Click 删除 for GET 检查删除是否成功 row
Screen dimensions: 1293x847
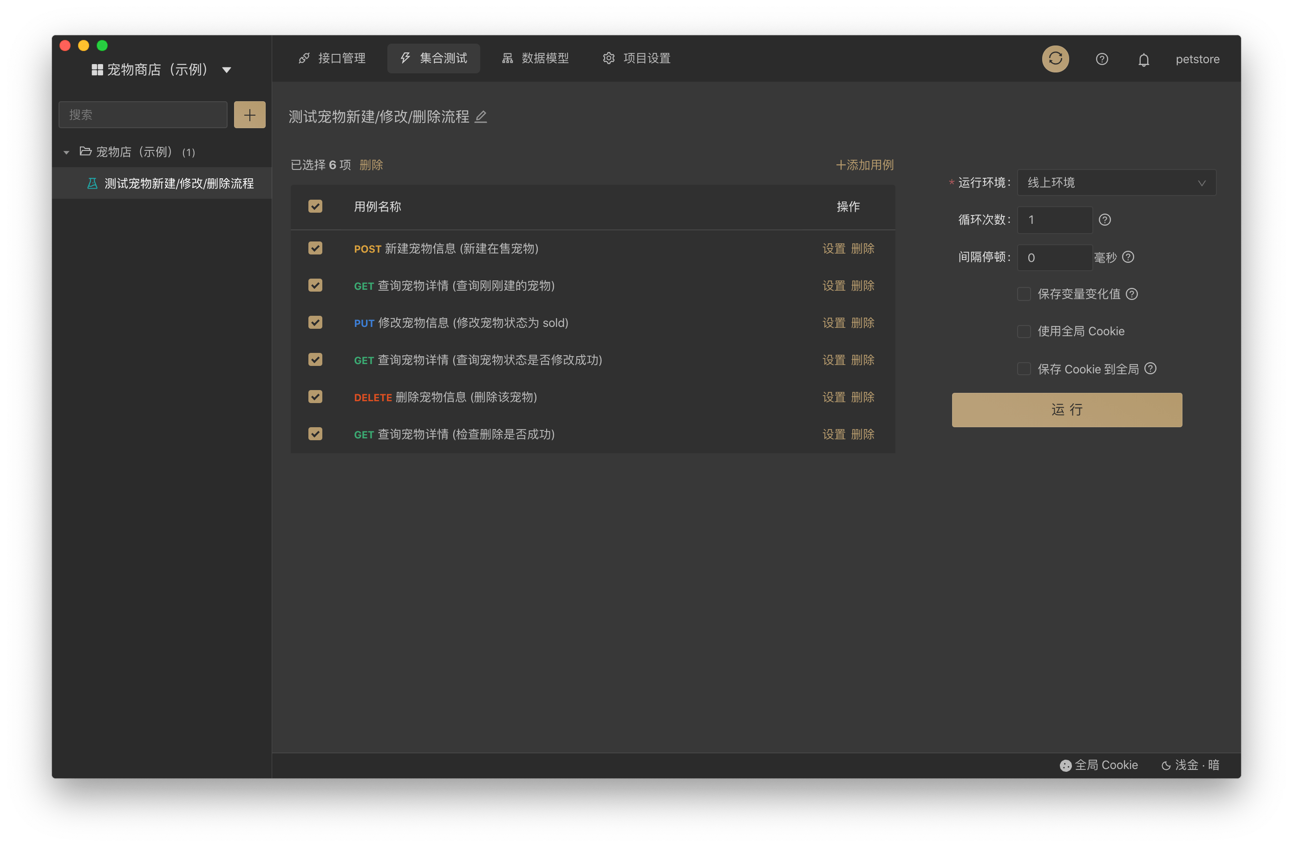click(863, 434)
